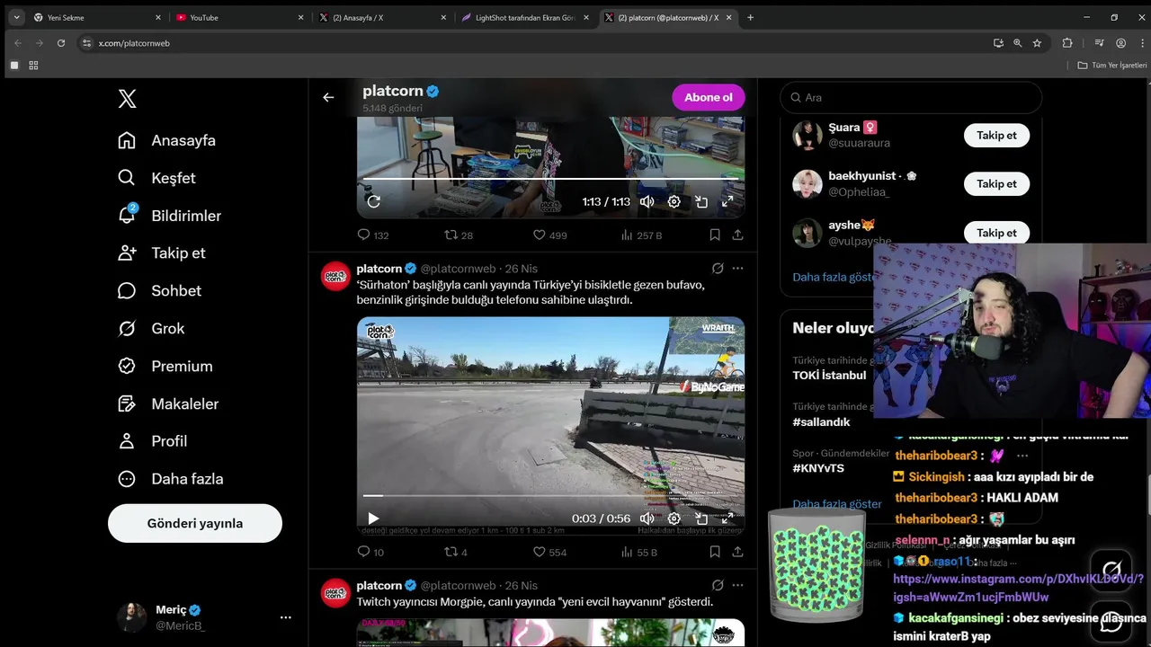The height and width of the screenshot is (647, 1151).
Task: Open the X logo home icon
Action: coord(127,99)
